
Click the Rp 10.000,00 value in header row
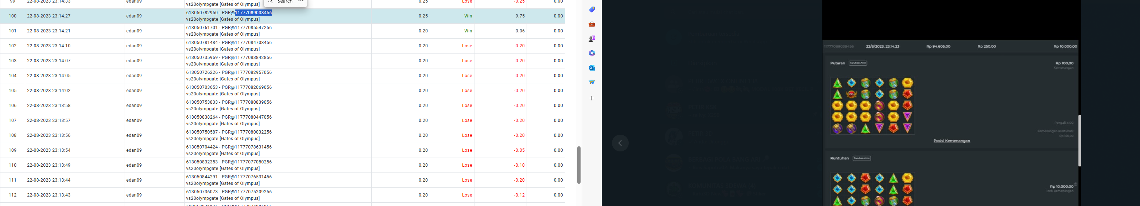point(1065,47)
